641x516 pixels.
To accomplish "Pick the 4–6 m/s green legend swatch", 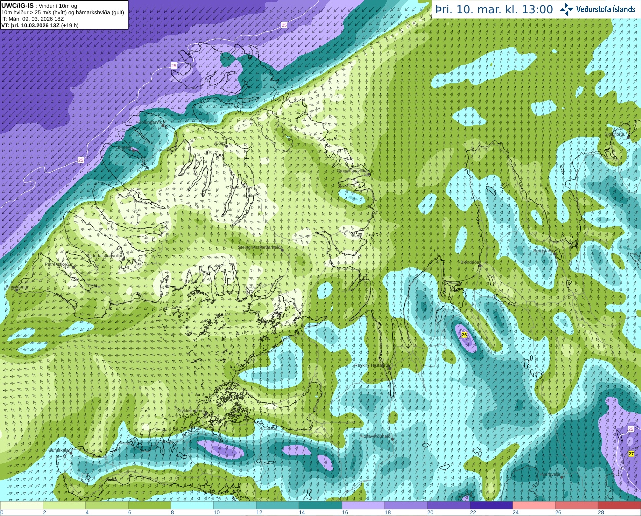I will click(x=107, y=505).
